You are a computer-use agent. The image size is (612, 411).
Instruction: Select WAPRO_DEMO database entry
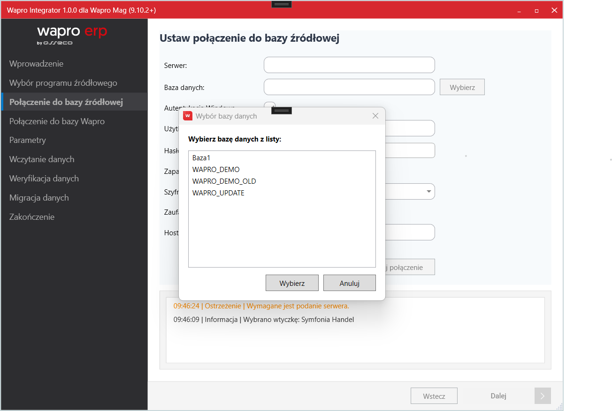(216, 170)
